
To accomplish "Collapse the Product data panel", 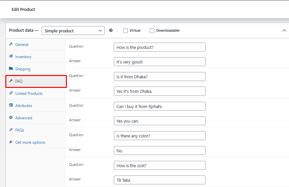I will click(x=284, y=30).
